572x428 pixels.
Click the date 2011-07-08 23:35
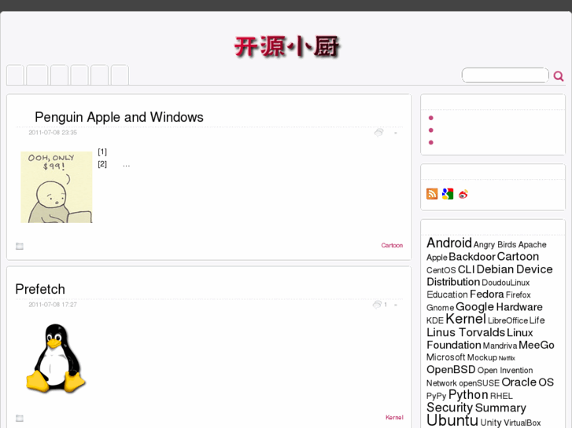tap(53, 133)
